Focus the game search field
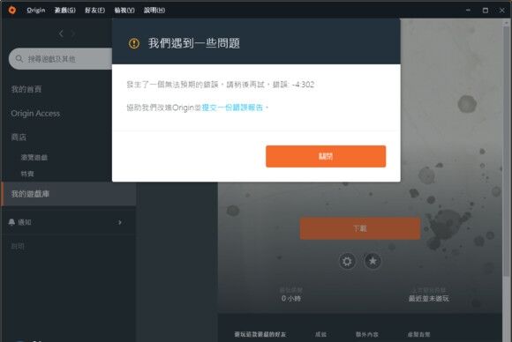This screenshot has height=342, width=512. (60, 59)
